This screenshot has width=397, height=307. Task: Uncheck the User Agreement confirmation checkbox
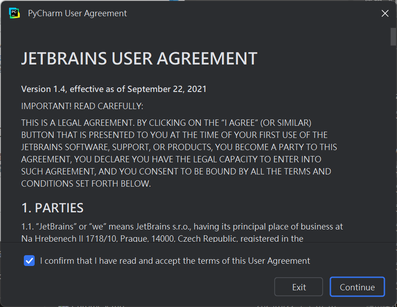click(29, 261)
